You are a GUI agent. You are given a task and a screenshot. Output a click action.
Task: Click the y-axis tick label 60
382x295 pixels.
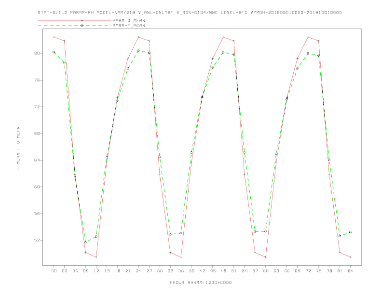37,187
